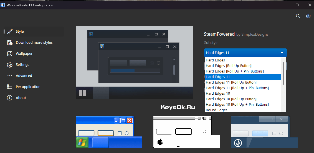Screen dimensions: 314x153
Task: Open the search magnifier icon
Action: [298, 16]
